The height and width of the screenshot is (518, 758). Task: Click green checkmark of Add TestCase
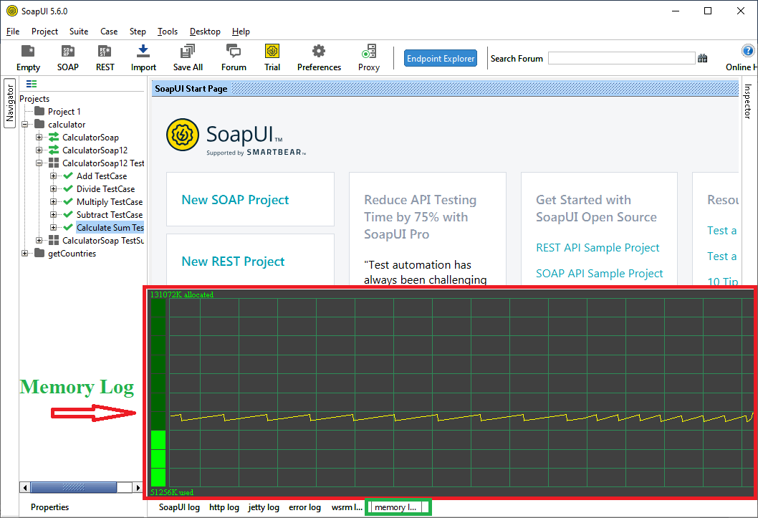(x=68, y=176)
